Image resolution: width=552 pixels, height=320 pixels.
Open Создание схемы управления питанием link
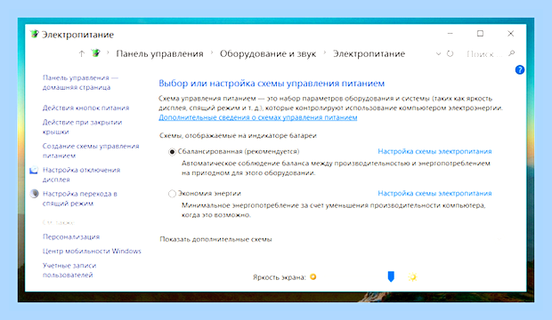(91, 150)
